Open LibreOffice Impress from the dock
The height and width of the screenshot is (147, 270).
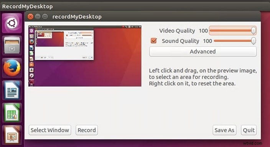12,135
